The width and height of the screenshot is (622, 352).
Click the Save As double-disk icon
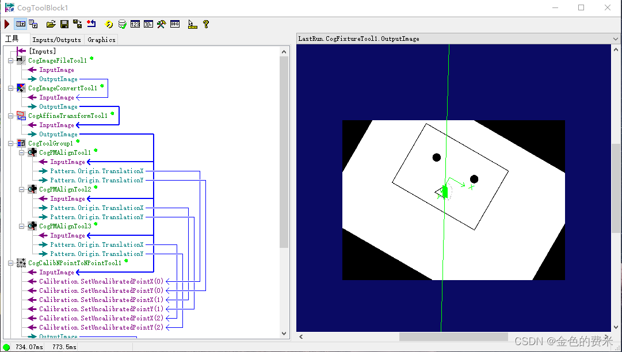pos(77,24)
